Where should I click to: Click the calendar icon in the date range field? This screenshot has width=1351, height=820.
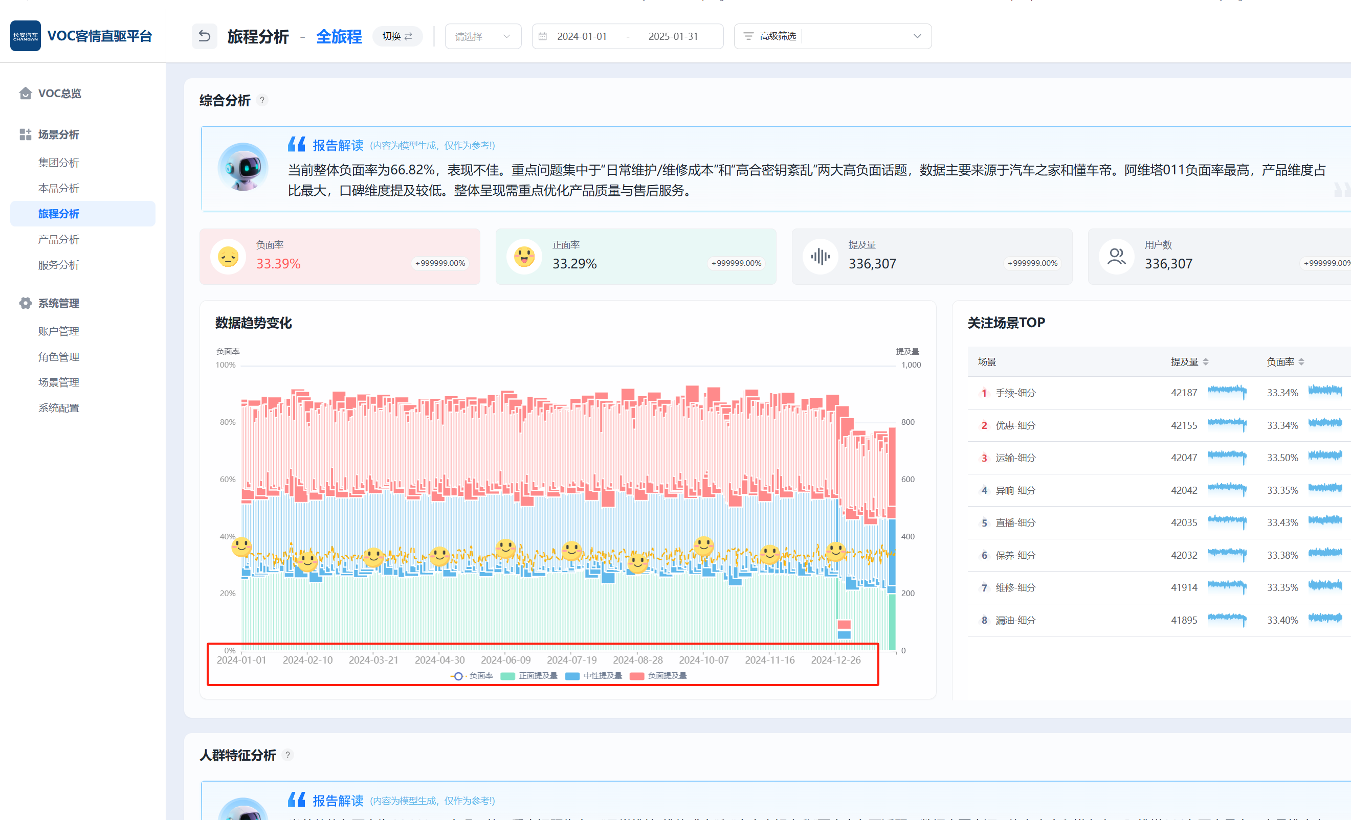[542, 36]
